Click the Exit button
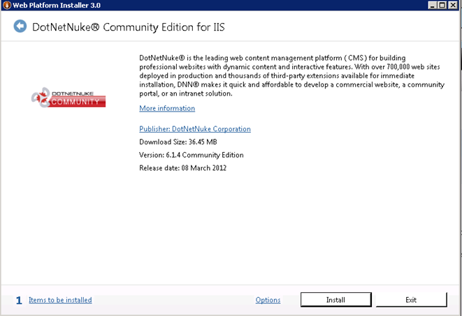The height and width of the screenshot is (316, 462). (411, 300)
